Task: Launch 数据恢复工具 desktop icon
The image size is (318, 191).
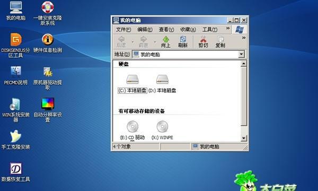Action: tap(15, 172)
